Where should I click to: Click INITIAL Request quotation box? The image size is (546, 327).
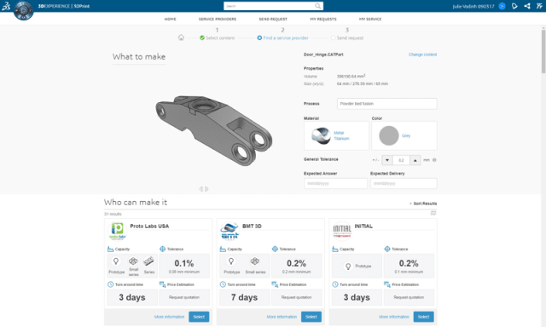click(409, 297)
